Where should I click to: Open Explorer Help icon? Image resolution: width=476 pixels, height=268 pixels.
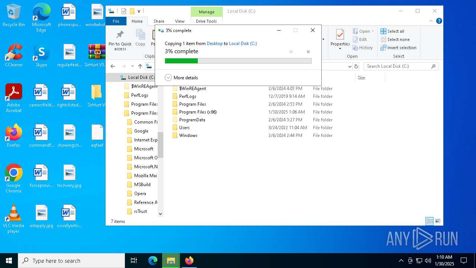tap(439, 21)
